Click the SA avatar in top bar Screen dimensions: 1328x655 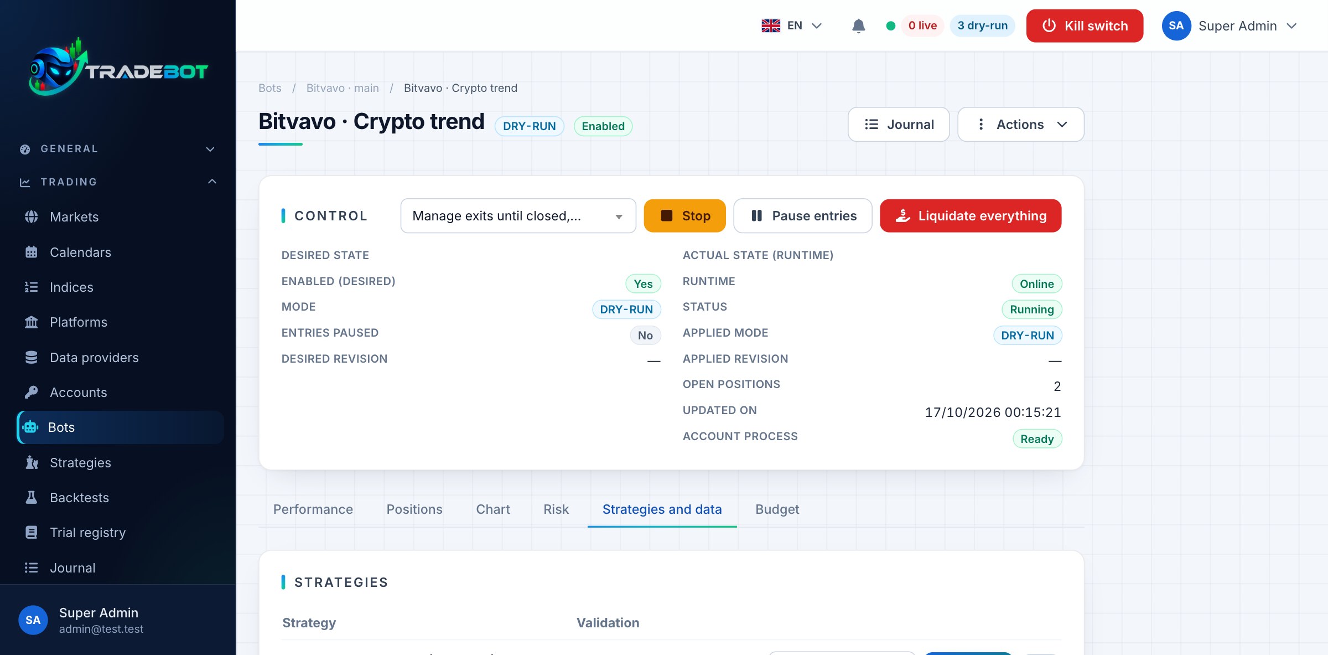coord(1176,26)
